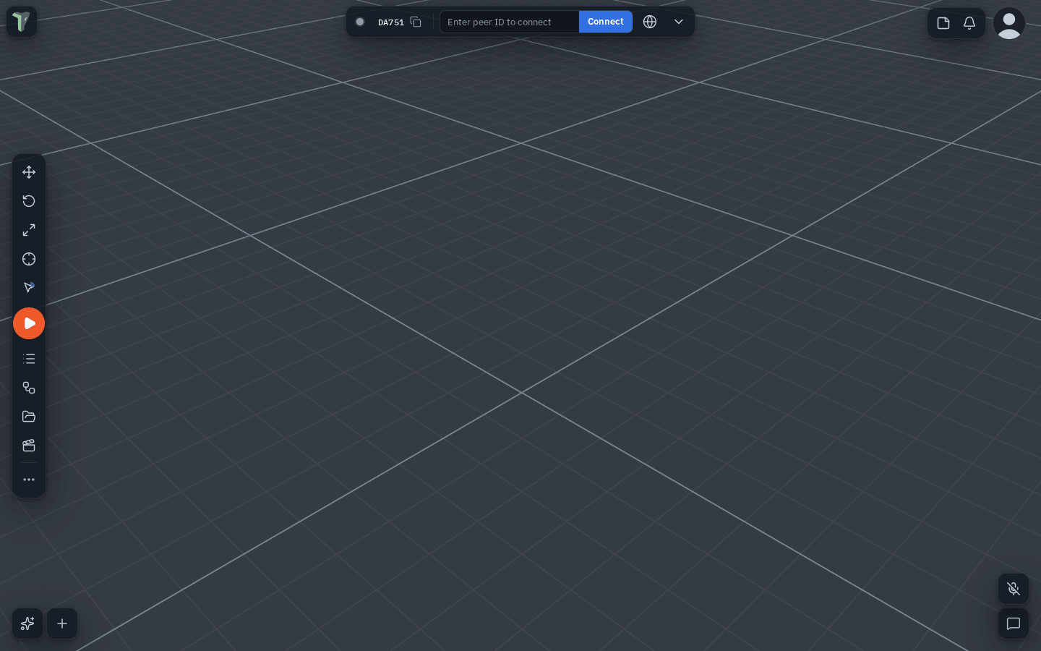This screenshot has width=1041, height=651.
Task: Select the Move tool
Action: [x=29, y=172]
